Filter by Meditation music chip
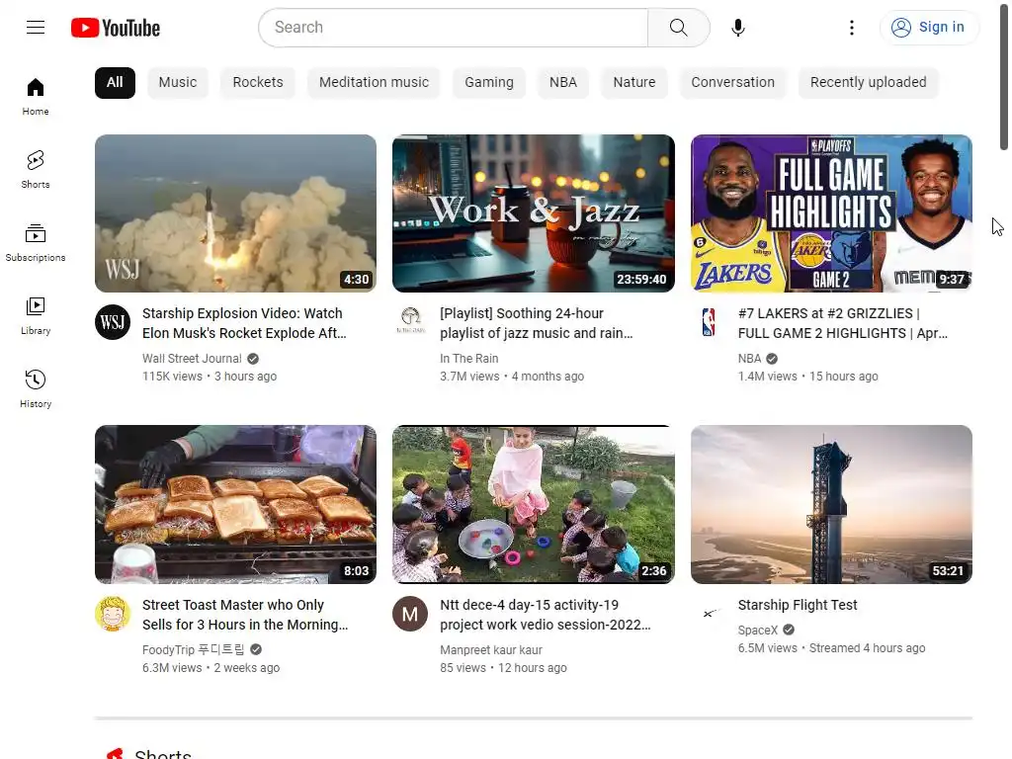The width and height of the screenshot is (1012, 759). (x=374, y=83)
